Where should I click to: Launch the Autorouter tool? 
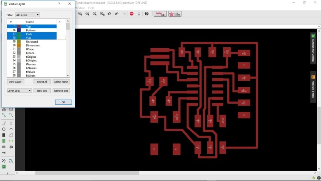(x=11, y=161)
